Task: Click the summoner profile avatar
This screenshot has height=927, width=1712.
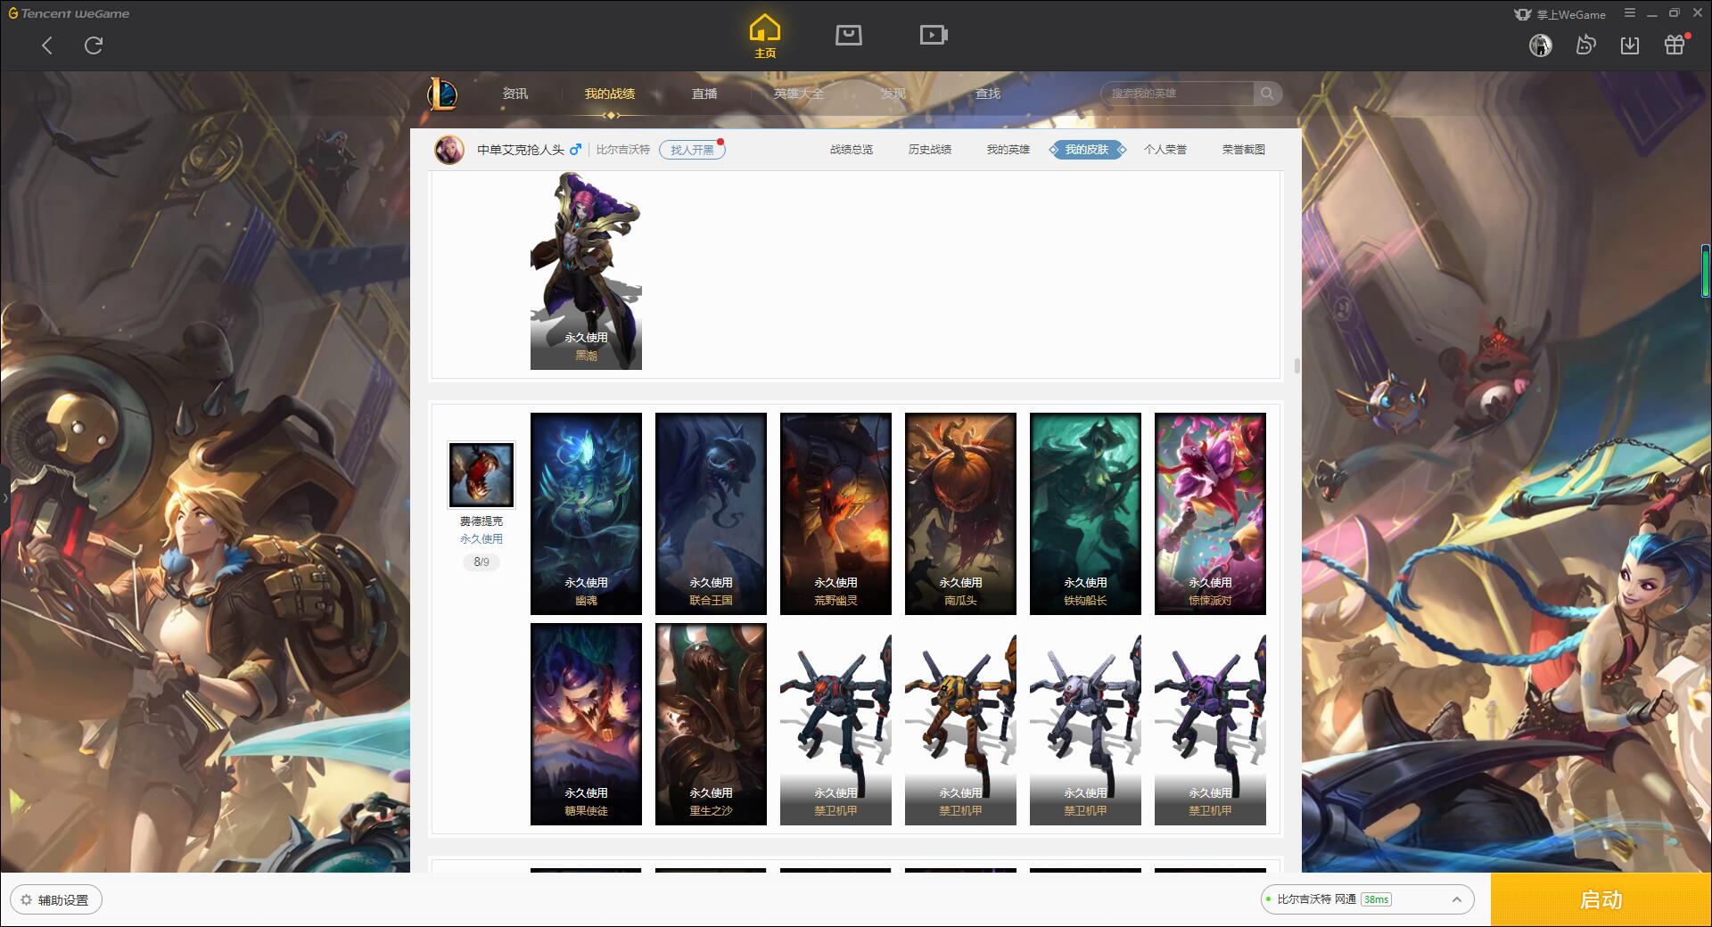Action: tap(449, 150)
